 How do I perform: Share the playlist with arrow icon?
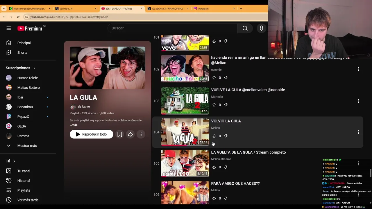(x=130, y=134)
